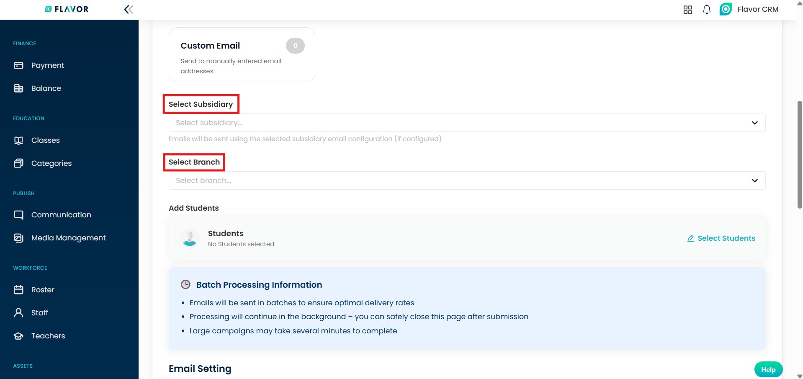Open the apps grid icon
This screenshot has width=803, height=379.
pyautogui.click(x=687, y=10)
